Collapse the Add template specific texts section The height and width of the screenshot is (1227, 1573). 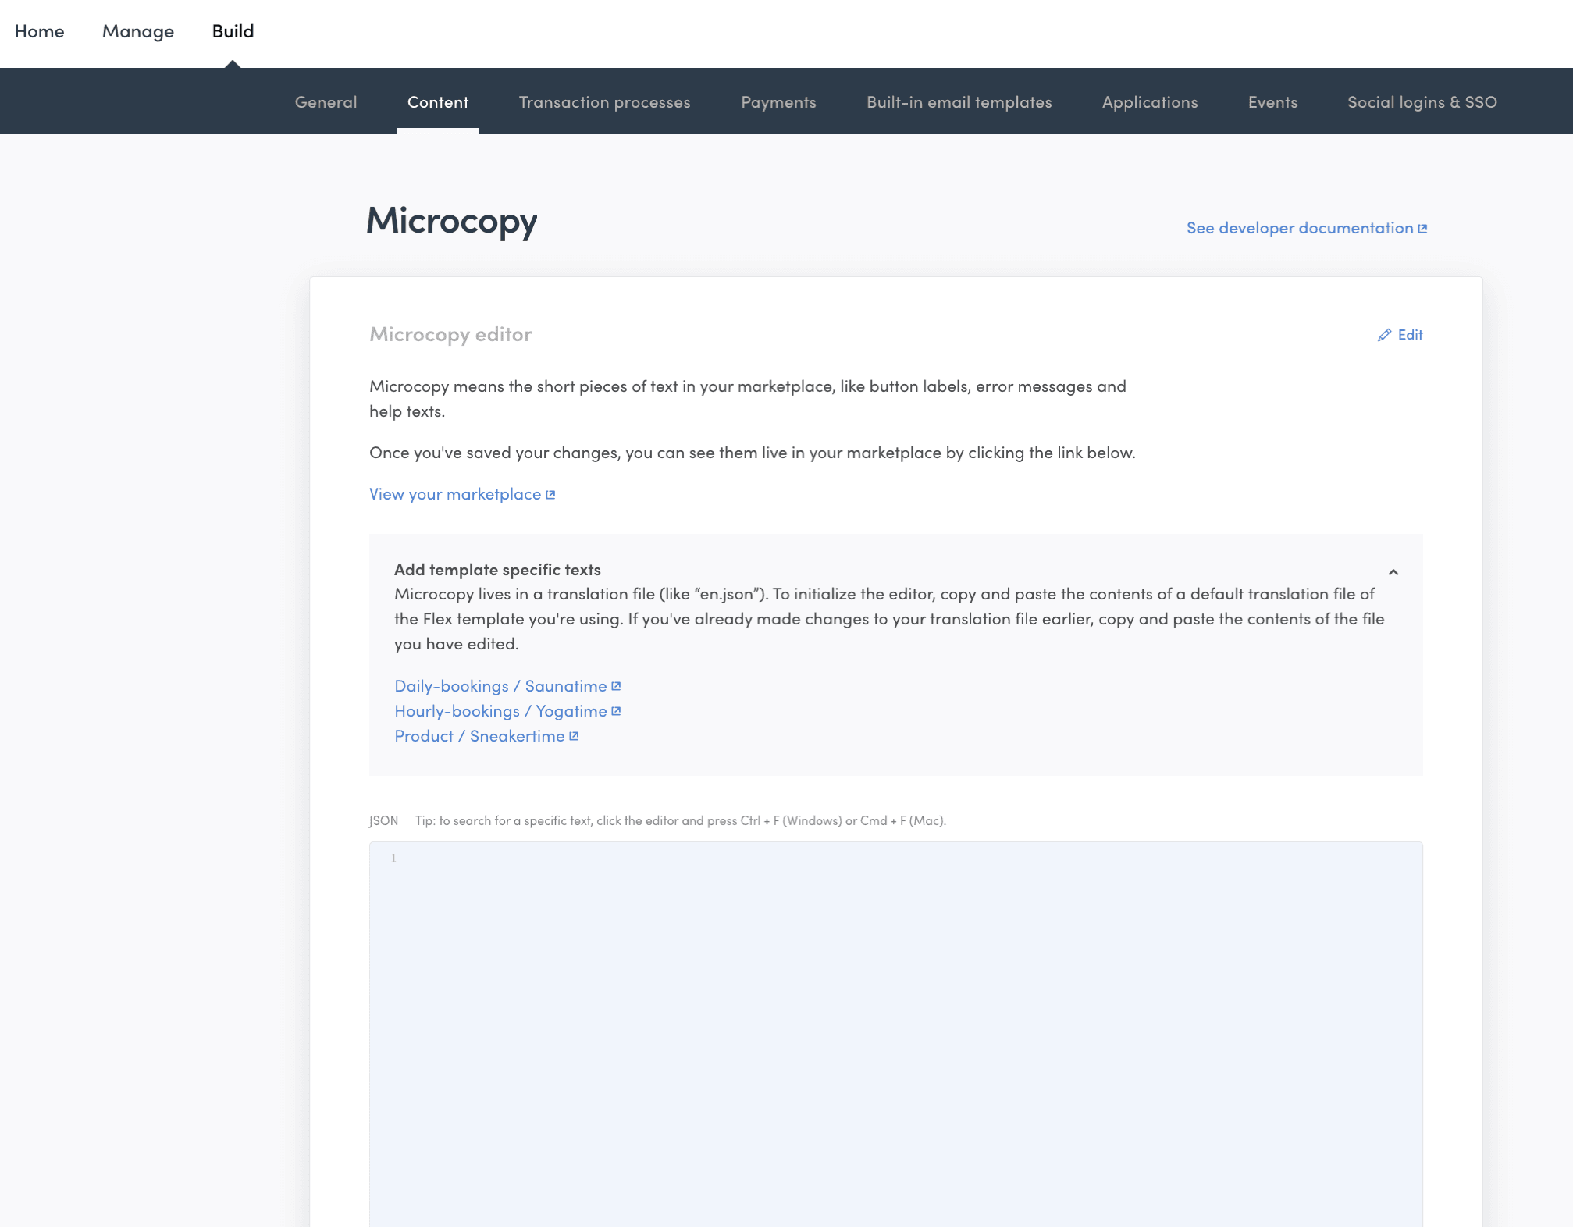[1393, 572]
